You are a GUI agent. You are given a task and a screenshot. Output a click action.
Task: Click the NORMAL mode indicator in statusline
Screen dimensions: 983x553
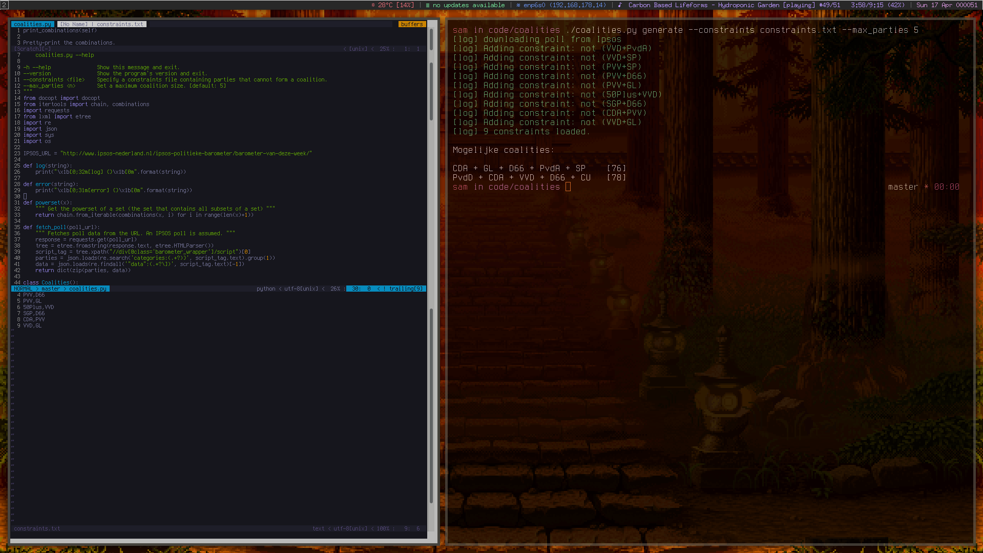(x=23, y=289)
